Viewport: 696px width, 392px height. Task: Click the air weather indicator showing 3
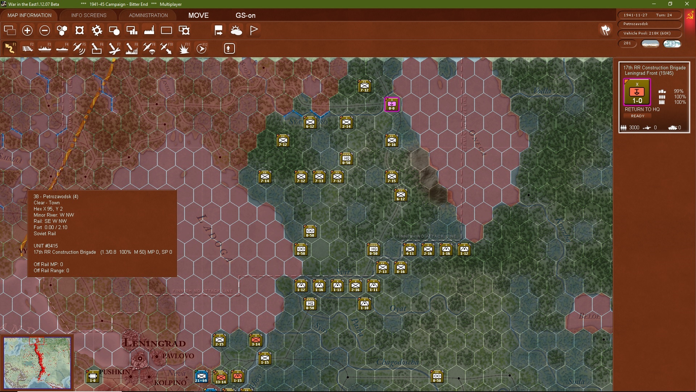(672, 44)
